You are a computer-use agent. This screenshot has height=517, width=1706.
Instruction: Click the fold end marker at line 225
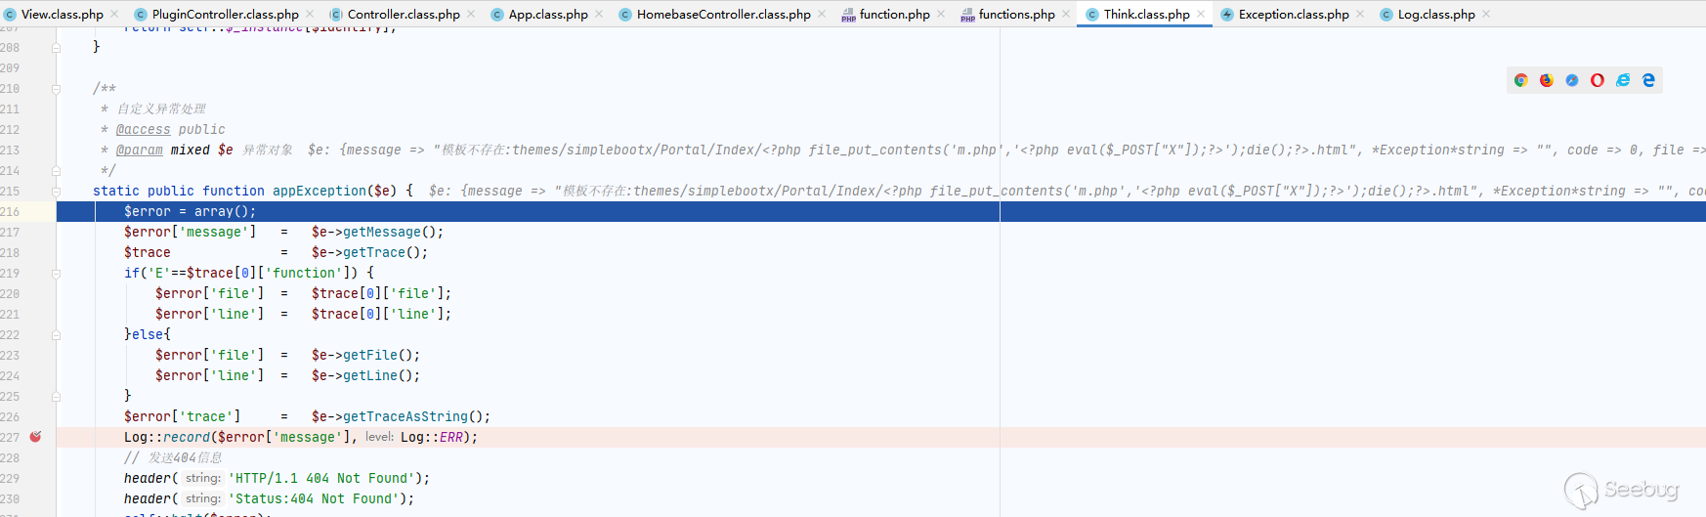pyautogui.click(x=56, y=397)
